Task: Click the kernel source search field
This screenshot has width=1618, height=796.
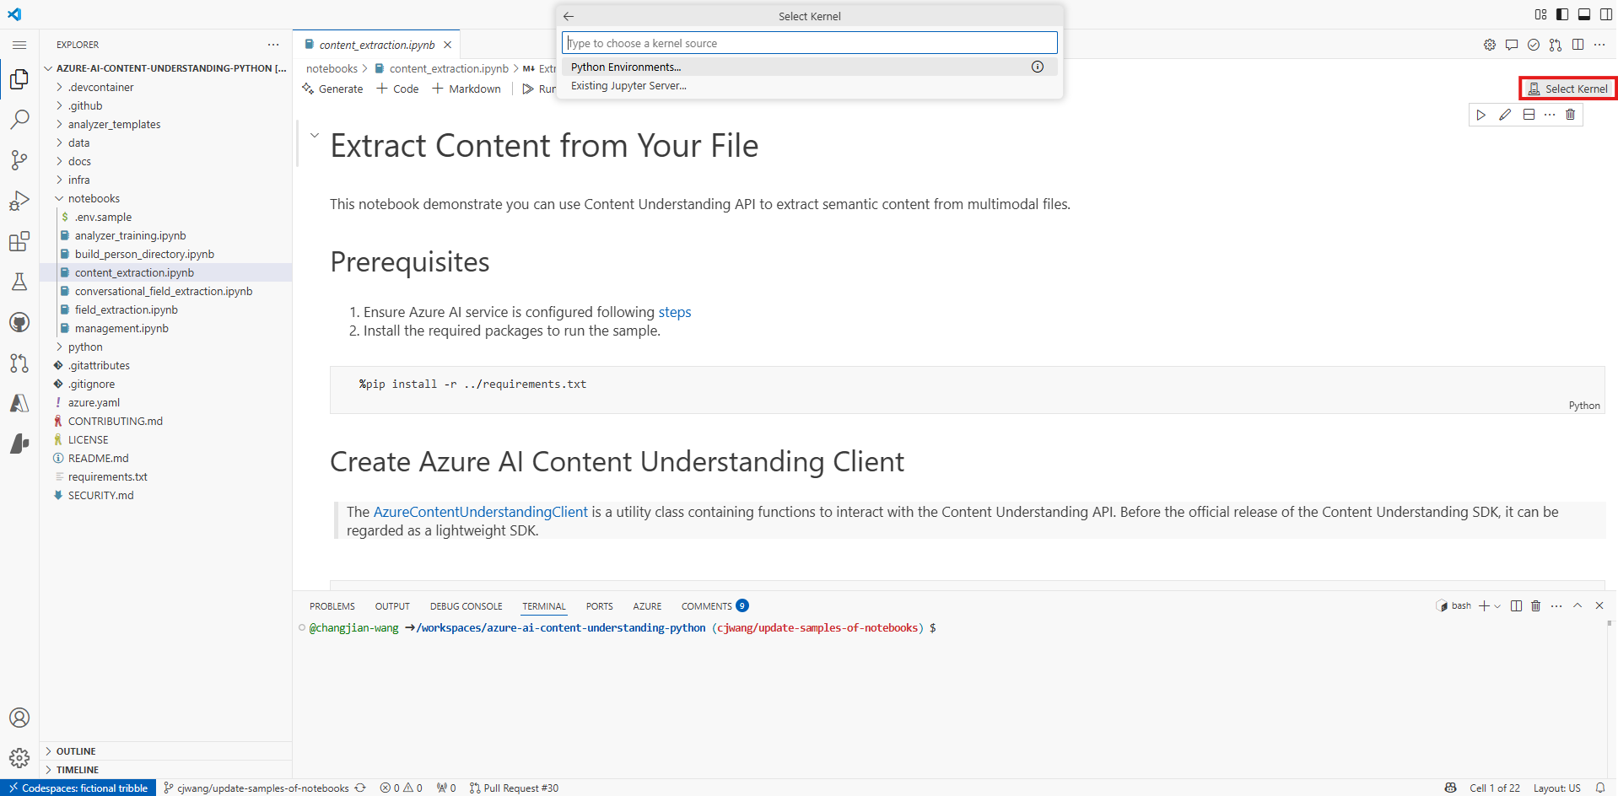Action: click(x=809, y=43)
